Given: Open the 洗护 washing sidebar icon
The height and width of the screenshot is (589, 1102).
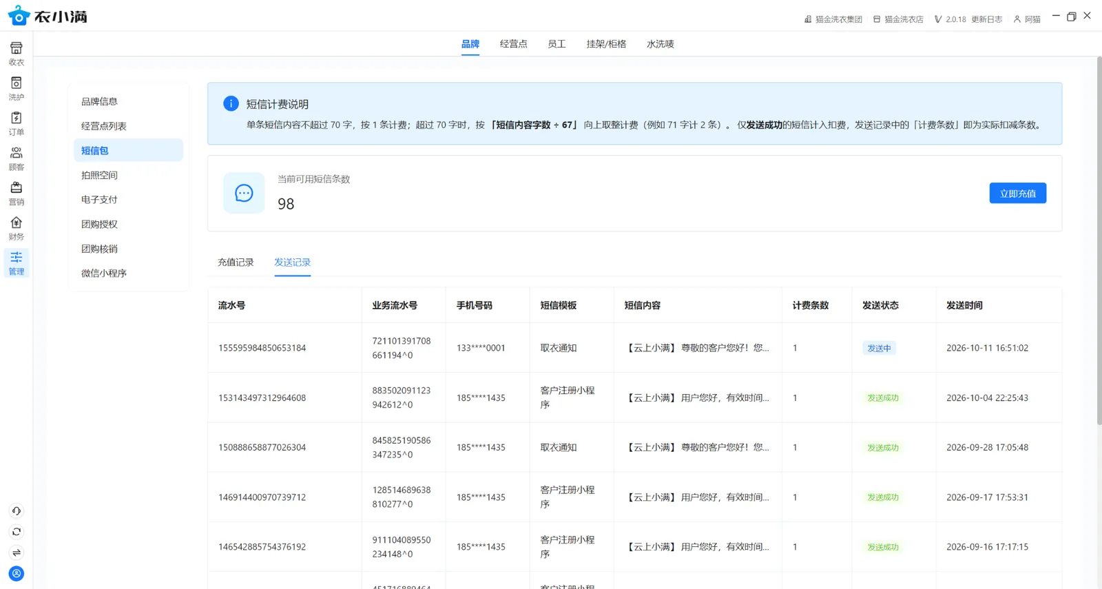Looking at the screenshot, I should (16, 88).
